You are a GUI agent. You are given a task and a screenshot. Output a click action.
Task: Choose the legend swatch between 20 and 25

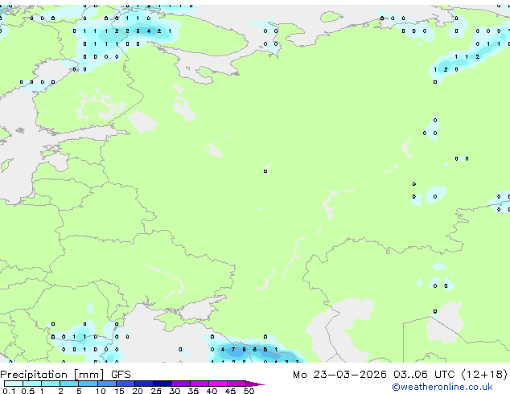tap(143, 384)
